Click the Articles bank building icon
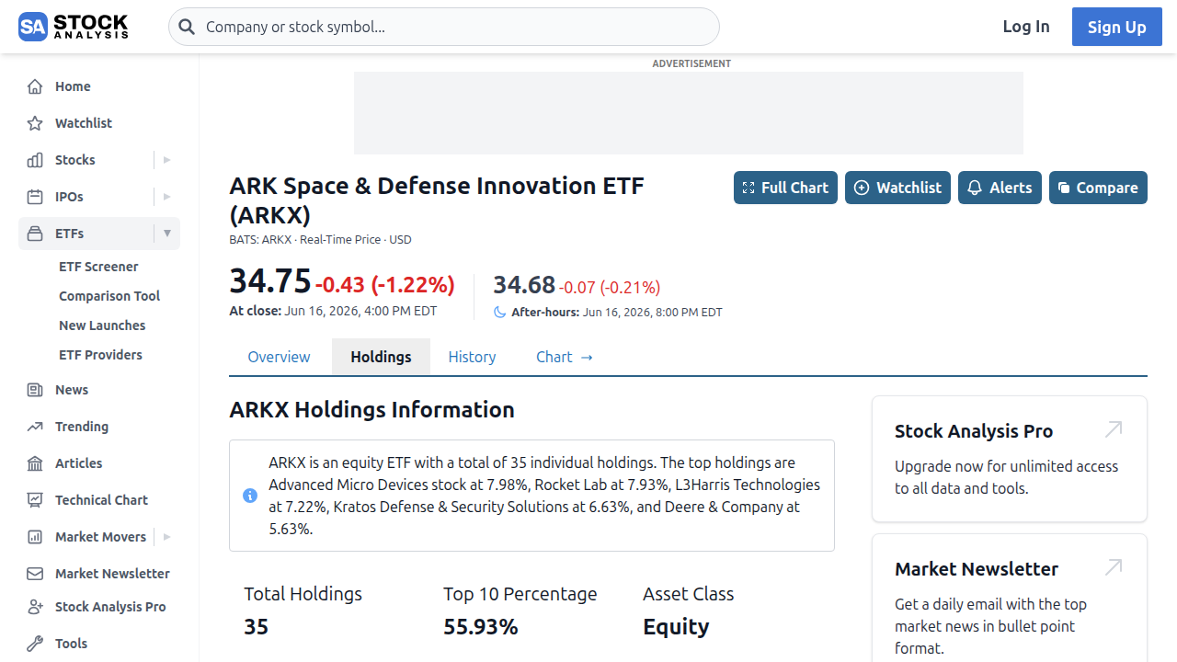The height and width of the screenshot is (662, 1177). [x=35, y=463]
